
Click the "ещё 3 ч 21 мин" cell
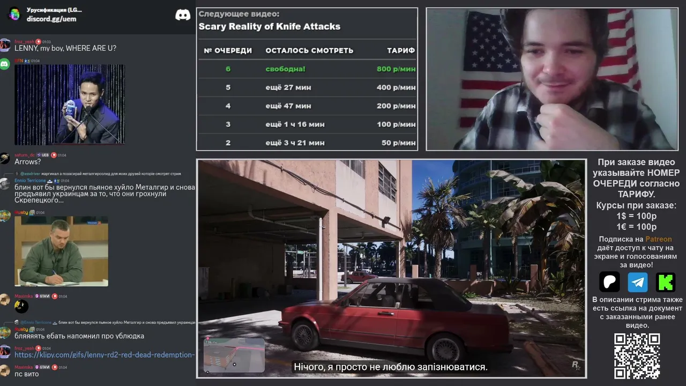(x=295, y=143)
